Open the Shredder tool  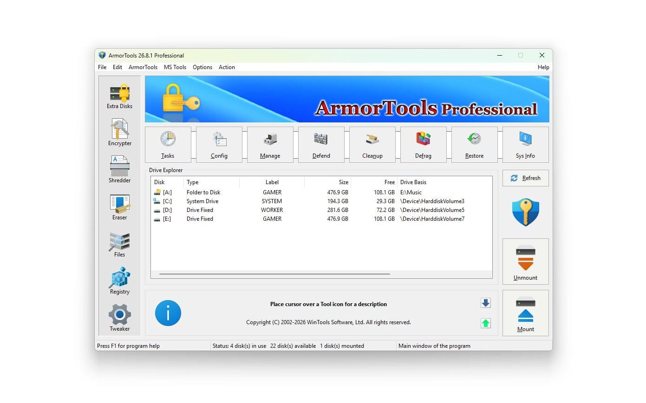[119, 170]
